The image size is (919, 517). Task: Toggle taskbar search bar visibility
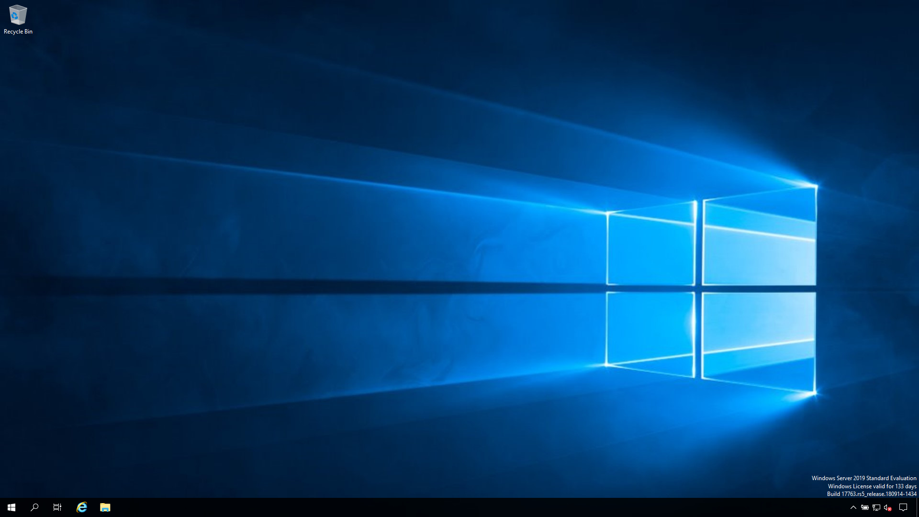click(x=35, y=507)
